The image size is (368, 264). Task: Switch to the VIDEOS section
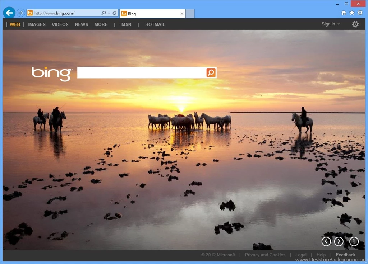pyautogui.click(x=60, y=24)
